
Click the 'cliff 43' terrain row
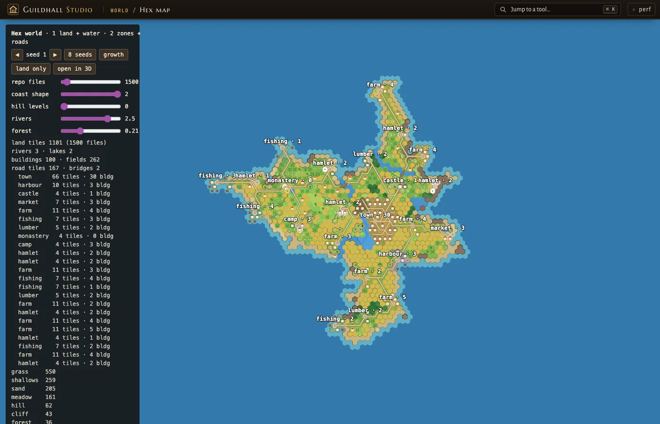pos(32,414)
